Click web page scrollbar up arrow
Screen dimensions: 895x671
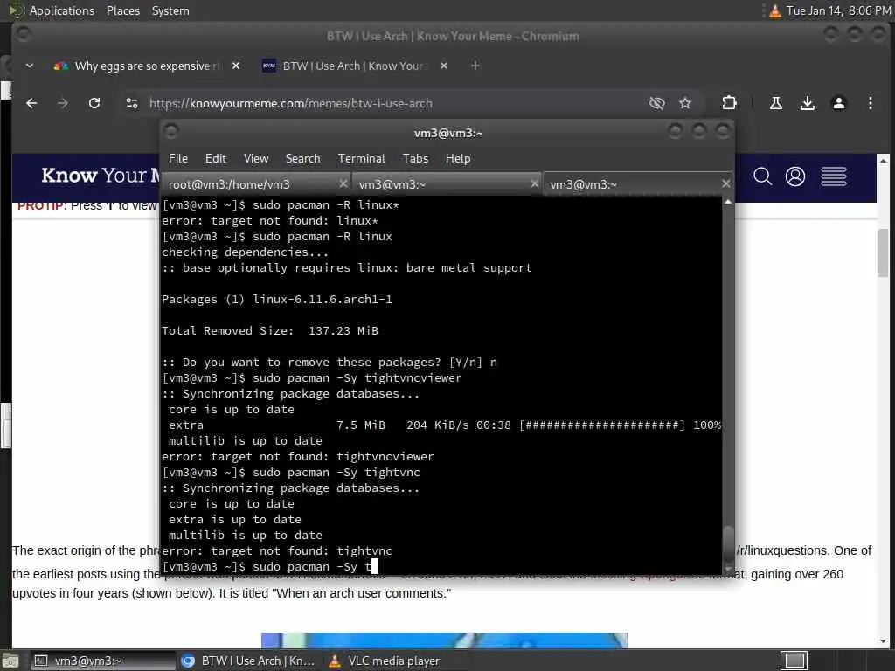point(883,161)
